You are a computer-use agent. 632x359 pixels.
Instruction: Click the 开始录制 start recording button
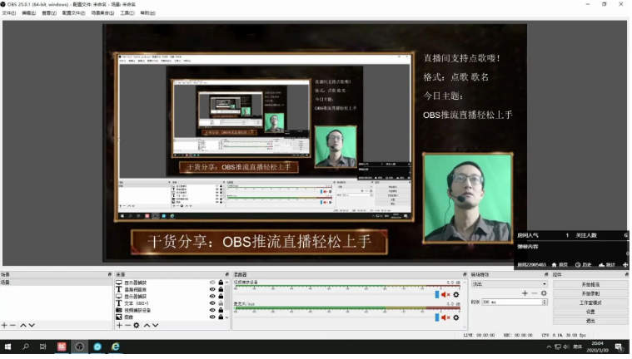590,294
